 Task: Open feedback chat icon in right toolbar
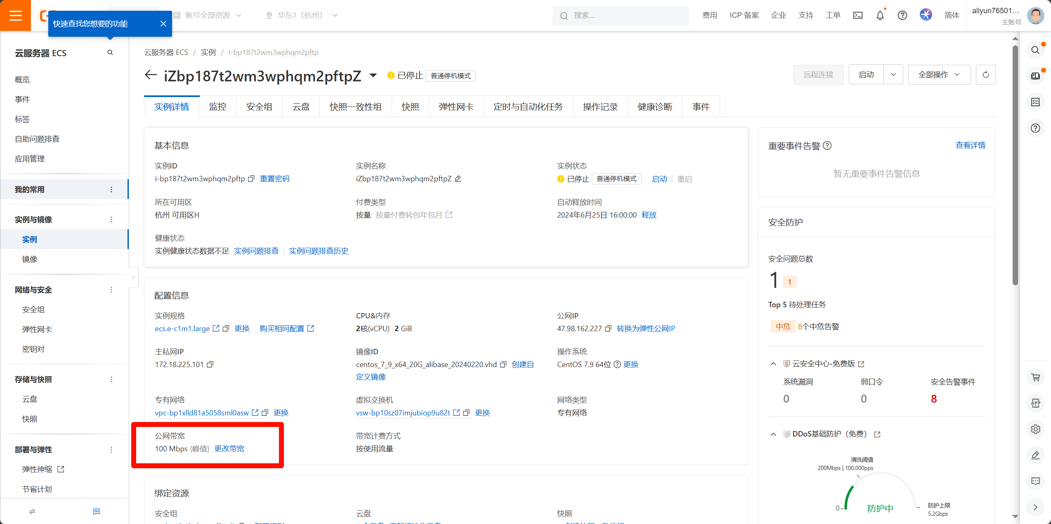pyautogui.click(x=1035, y=481)
